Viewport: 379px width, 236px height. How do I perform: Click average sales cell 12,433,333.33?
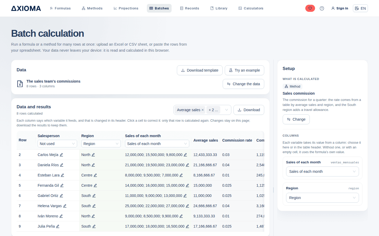click(x=205, y=155)
